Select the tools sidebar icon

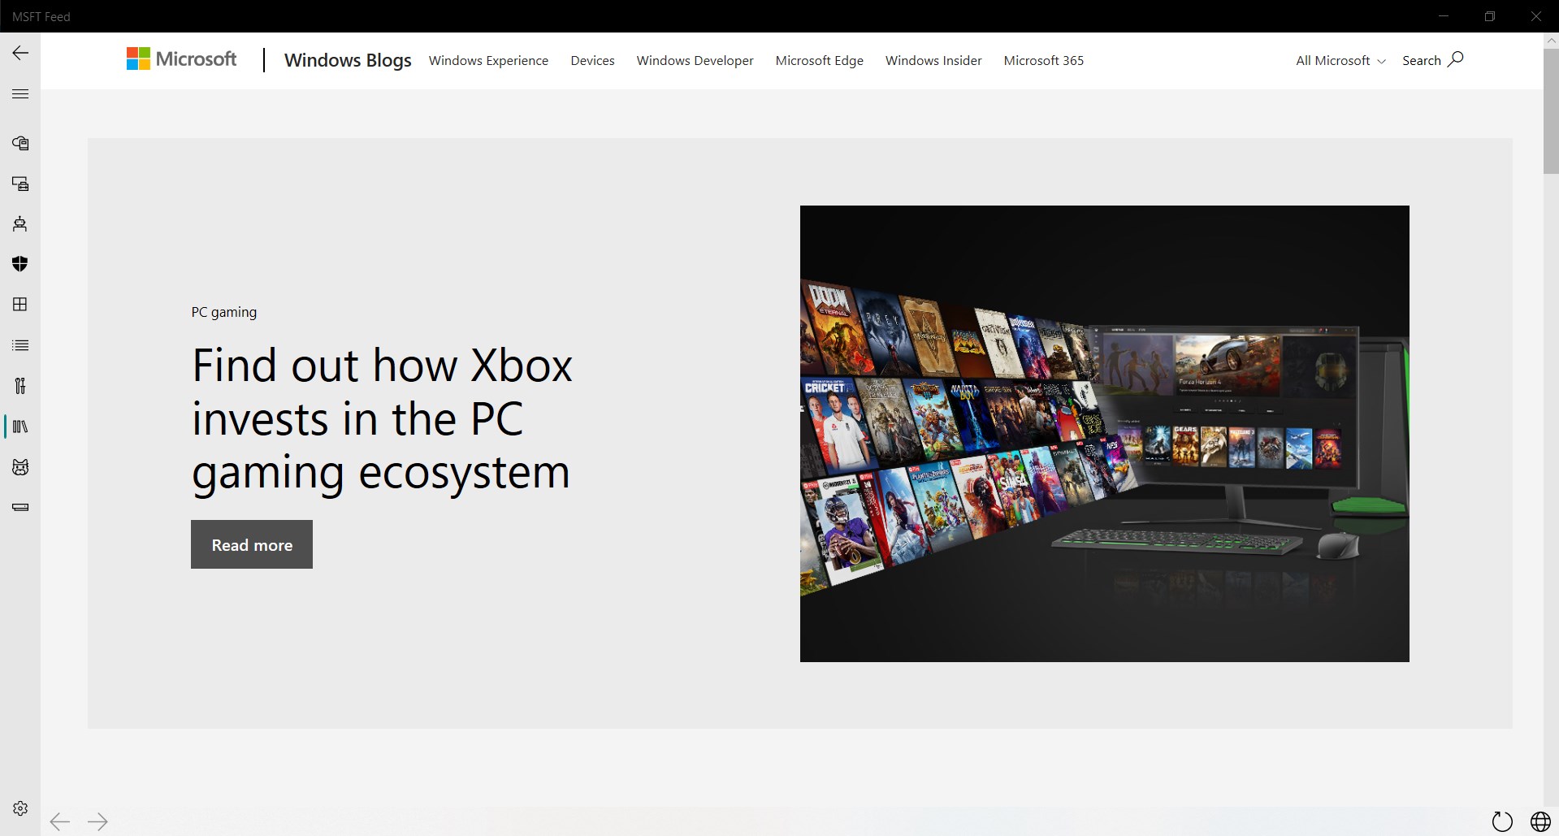point(20,386)
